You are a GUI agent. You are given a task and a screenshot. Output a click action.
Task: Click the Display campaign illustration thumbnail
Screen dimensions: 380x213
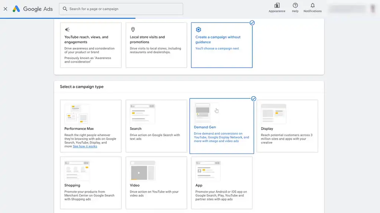coord(273,114)
